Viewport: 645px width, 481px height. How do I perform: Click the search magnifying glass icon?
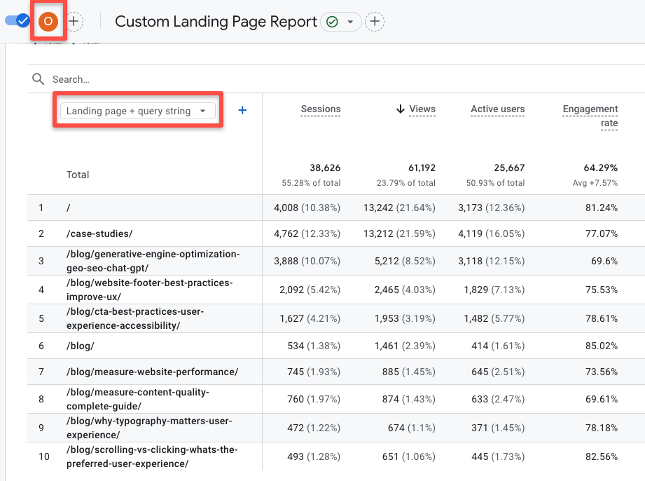38,79
